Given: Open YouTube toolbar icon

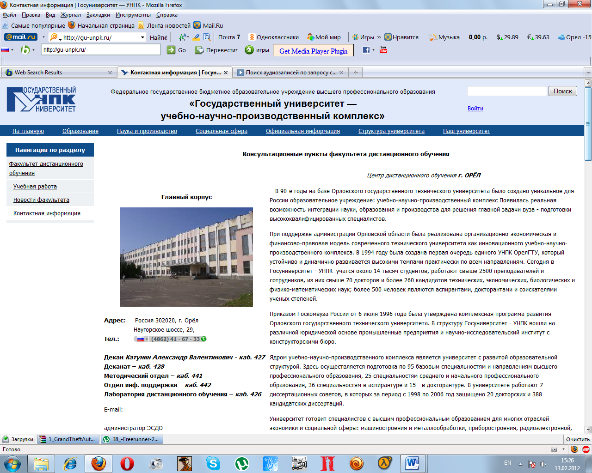Looking at the screenshot, I should (x=383, y=49).
